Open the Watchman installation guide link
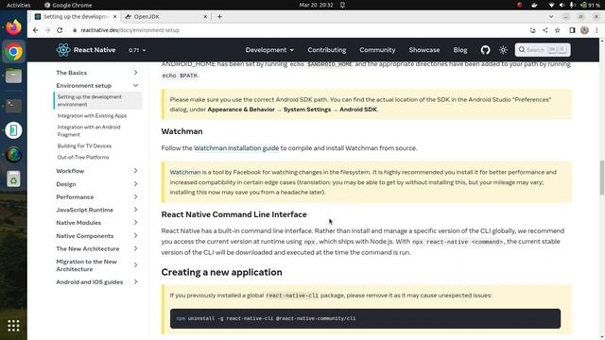This screenshot has width=605, height=340. pos(236,148)
